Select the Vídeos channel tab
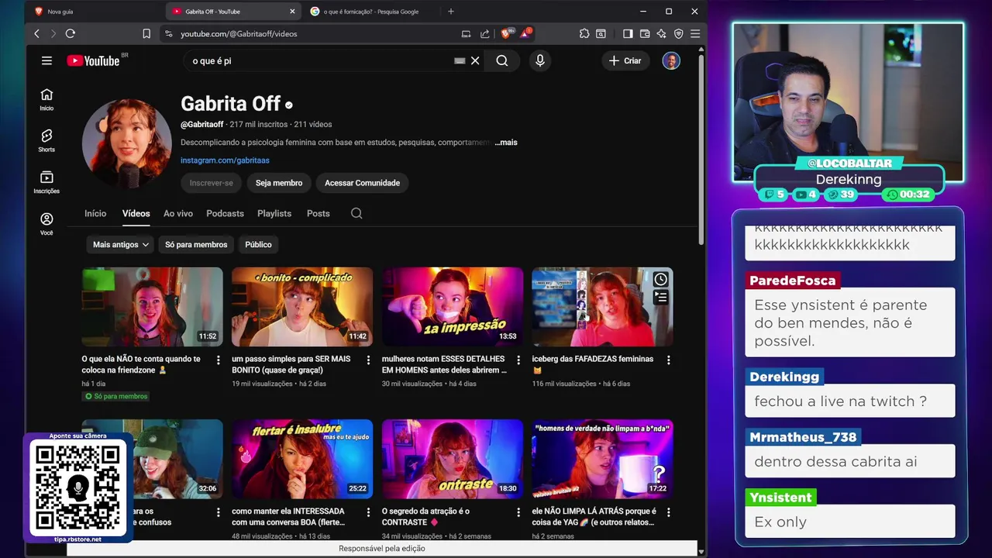The width and height of the screenshot is (992, 558). [x=136, y=213]
